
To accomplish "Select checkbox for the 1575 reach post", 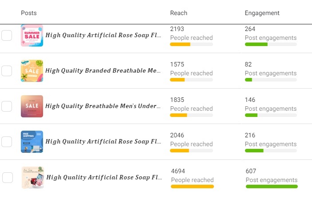I will [x=7, y=71].
